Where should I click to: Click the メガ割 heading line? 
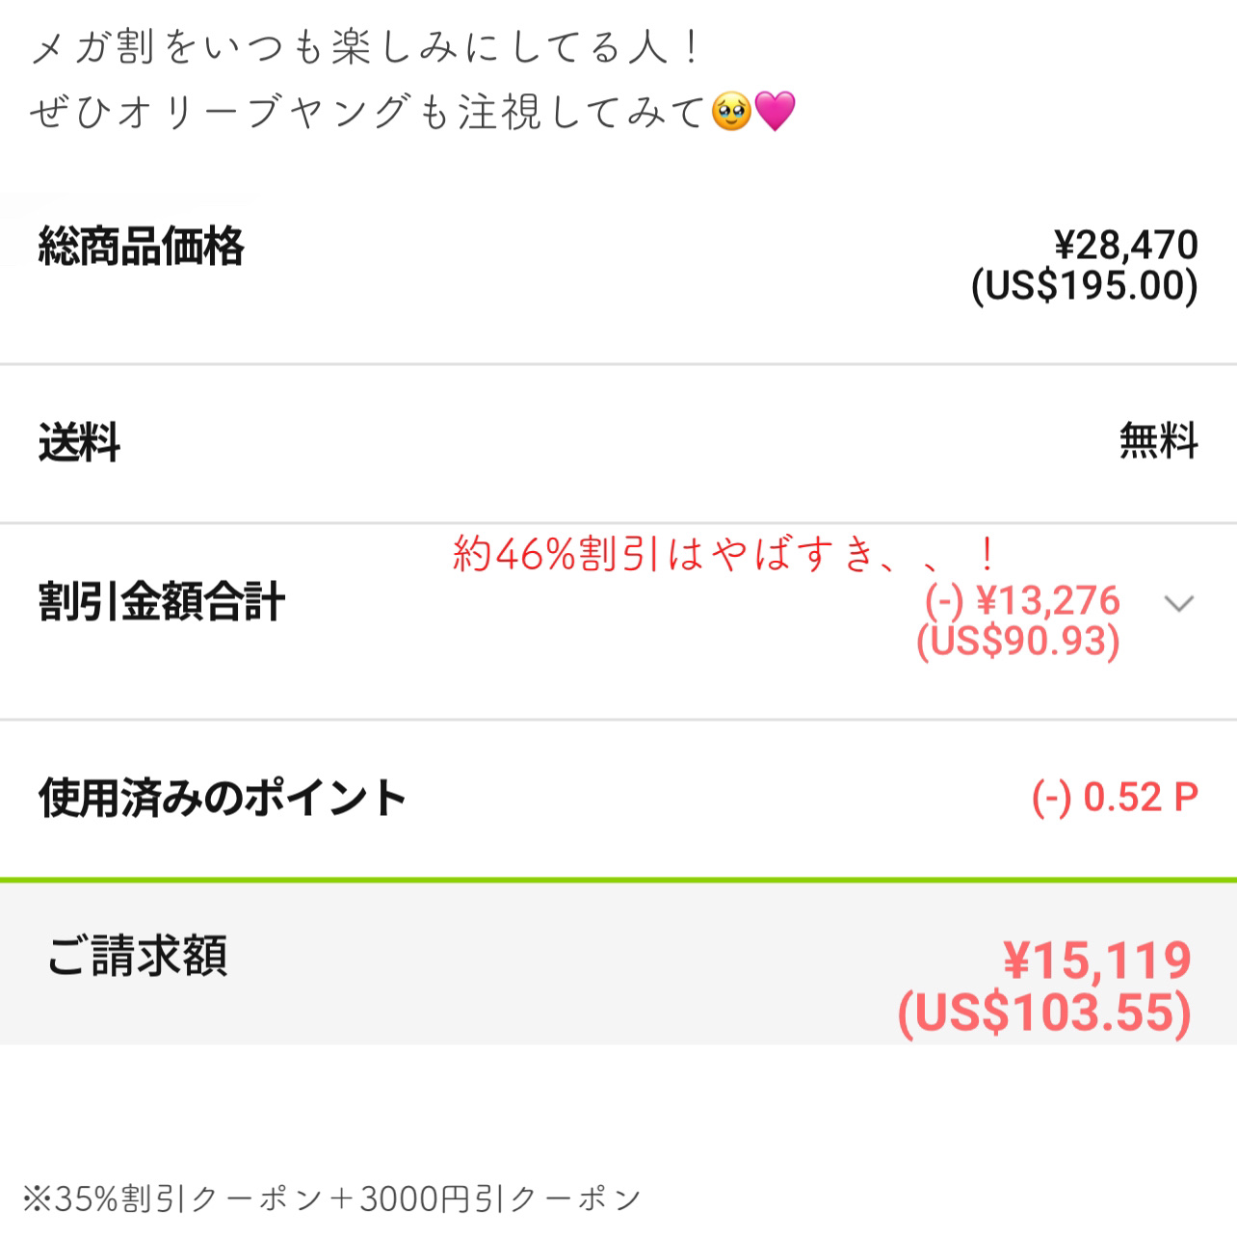pyautogui.click(x=366, y=48)
